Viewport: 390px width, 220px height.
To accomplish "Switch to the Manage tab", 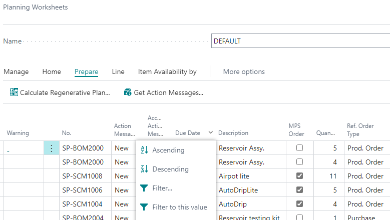I will pyautogui.click(x=16, y=71).
